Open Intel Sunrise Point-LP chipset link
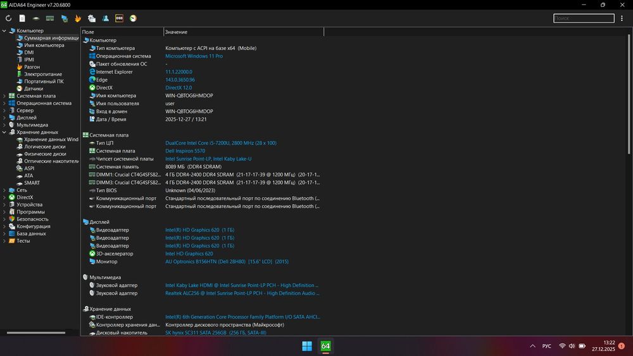Screen dimensions: 633x356 click(x=208, y=159)
